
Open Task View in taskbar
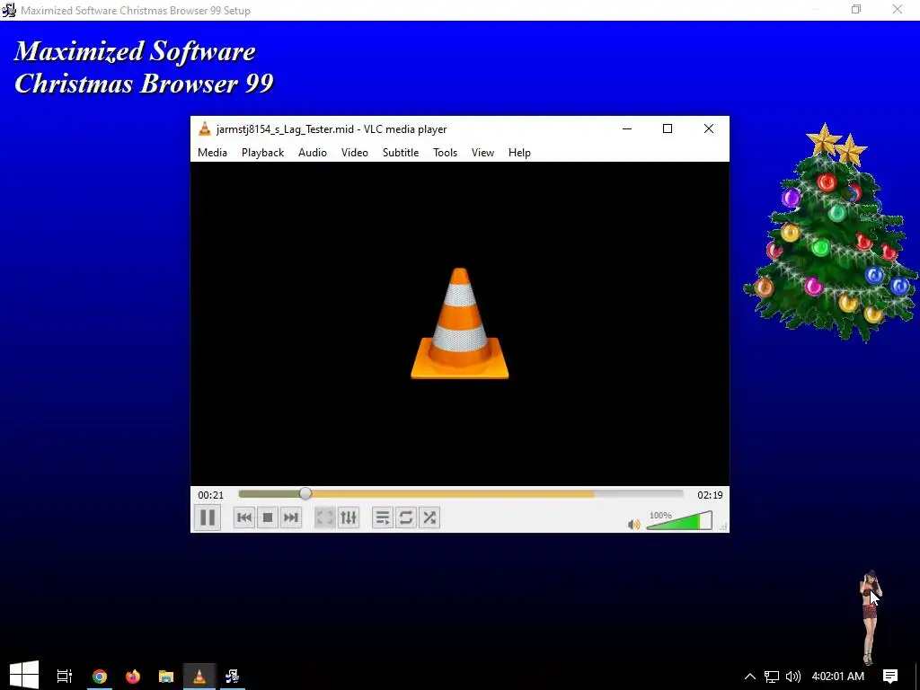click(x=65, y=676)
